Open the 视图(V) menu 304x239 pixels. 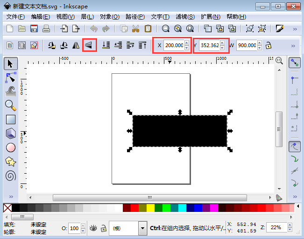click(65, 17)
